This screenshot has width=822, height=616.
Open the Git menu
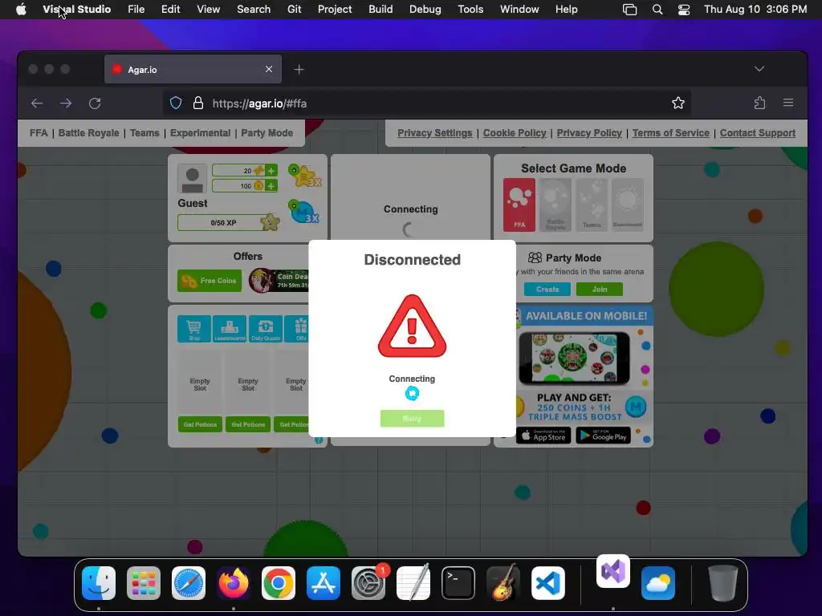(294, 10)
